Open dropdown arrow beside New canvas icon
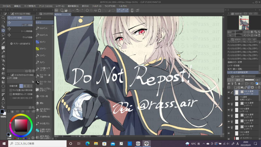 [73, 10]
